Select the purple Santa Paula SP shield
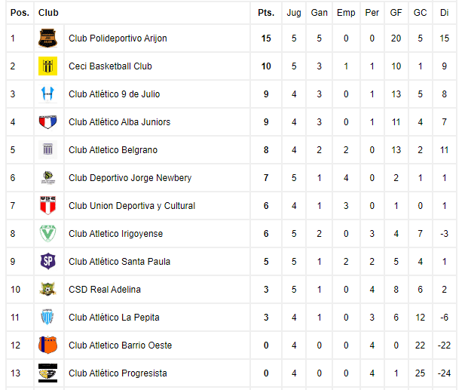This screenshot has width=465, height=390. (x=47, y=262)
